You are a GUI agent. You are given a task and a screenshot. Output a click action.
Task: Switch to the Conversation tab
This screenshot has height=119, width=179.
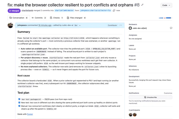tap(19, 18)
